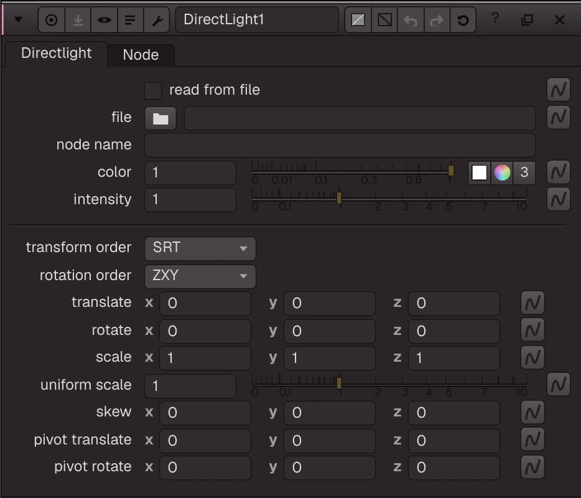Click the crossed square icon in header
Screen dimensions: 581x498
358,20
